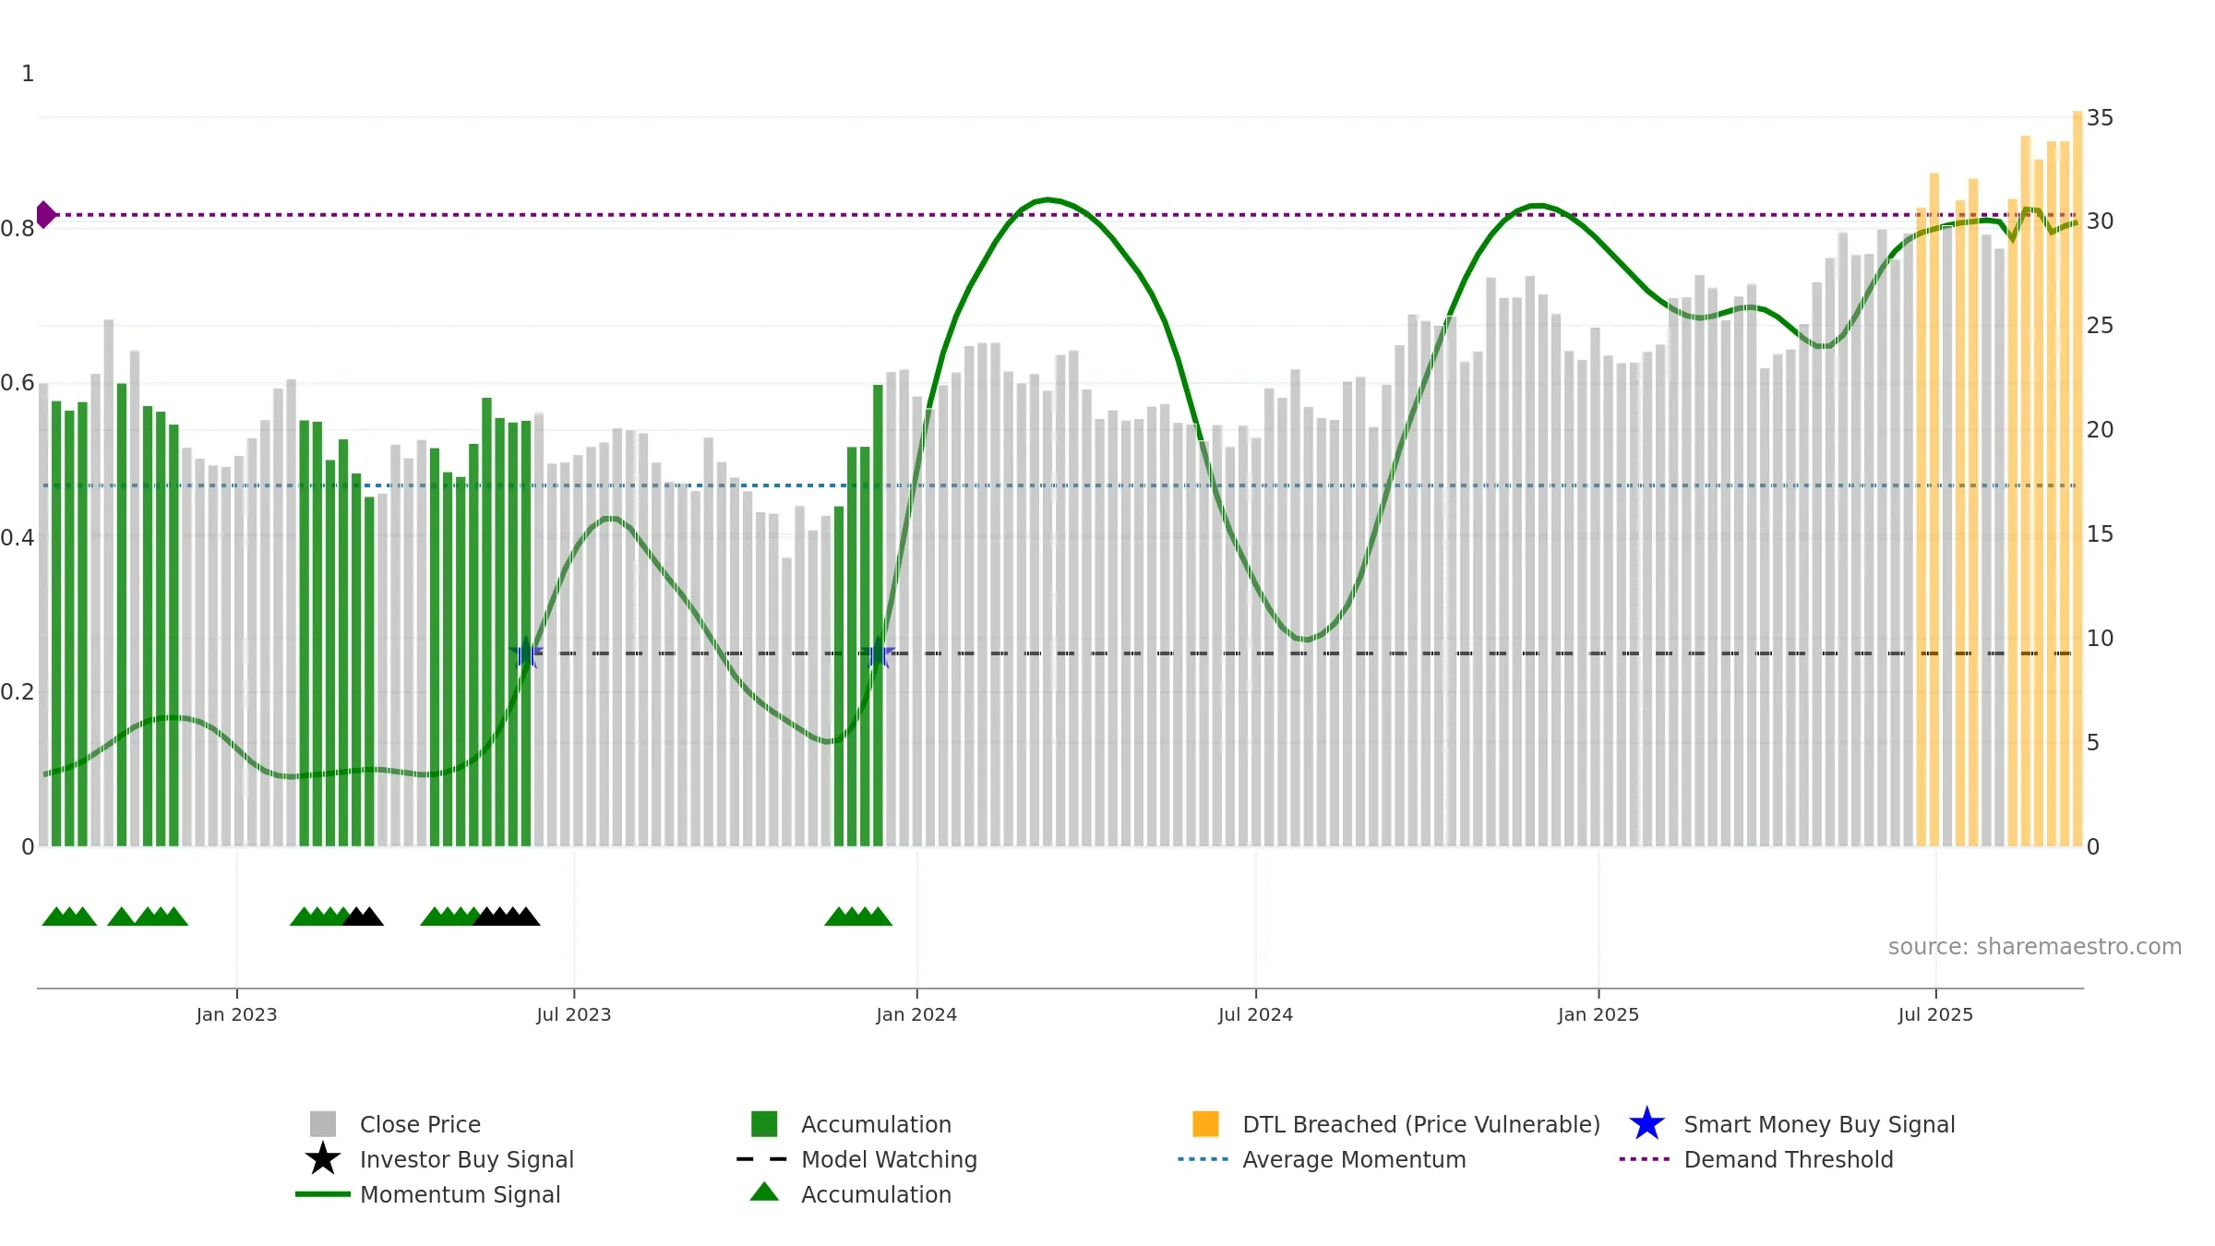Select the star marker near Jul 2023

pos(526,653)
